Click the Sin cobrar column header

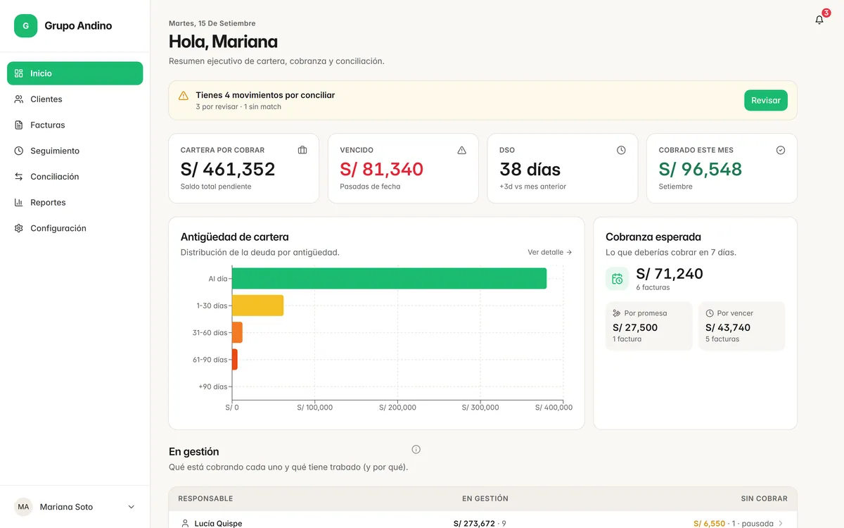(765, 498)
